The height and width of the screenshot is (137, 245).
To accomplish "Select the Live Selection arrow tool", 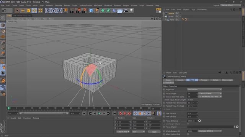I will point(17,11).
